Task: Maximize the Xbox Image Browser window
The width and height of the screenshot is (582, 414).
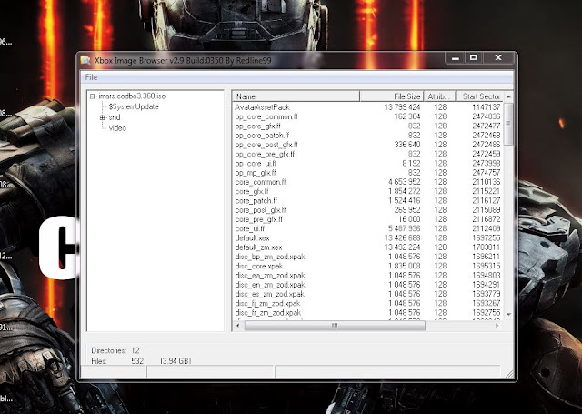Action: point(473,58)
